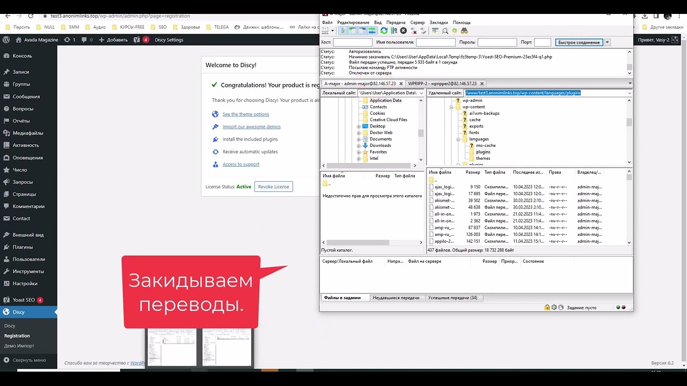Click the Disconnect from server icon
The height and width of the screenshot is (386, 687).
point(413,31)
